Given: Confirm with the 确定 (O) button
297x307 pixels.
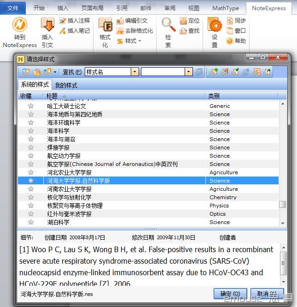Looking at the screenshot, I should 230,294.
